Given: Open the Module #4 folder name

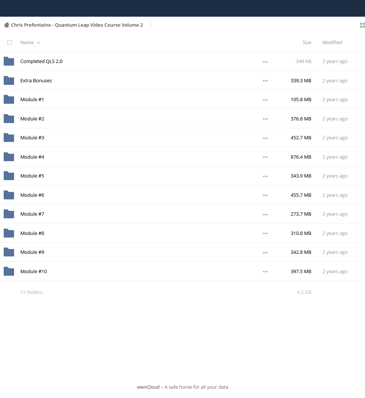Looking at the screenshot, I should click(32, 157).
